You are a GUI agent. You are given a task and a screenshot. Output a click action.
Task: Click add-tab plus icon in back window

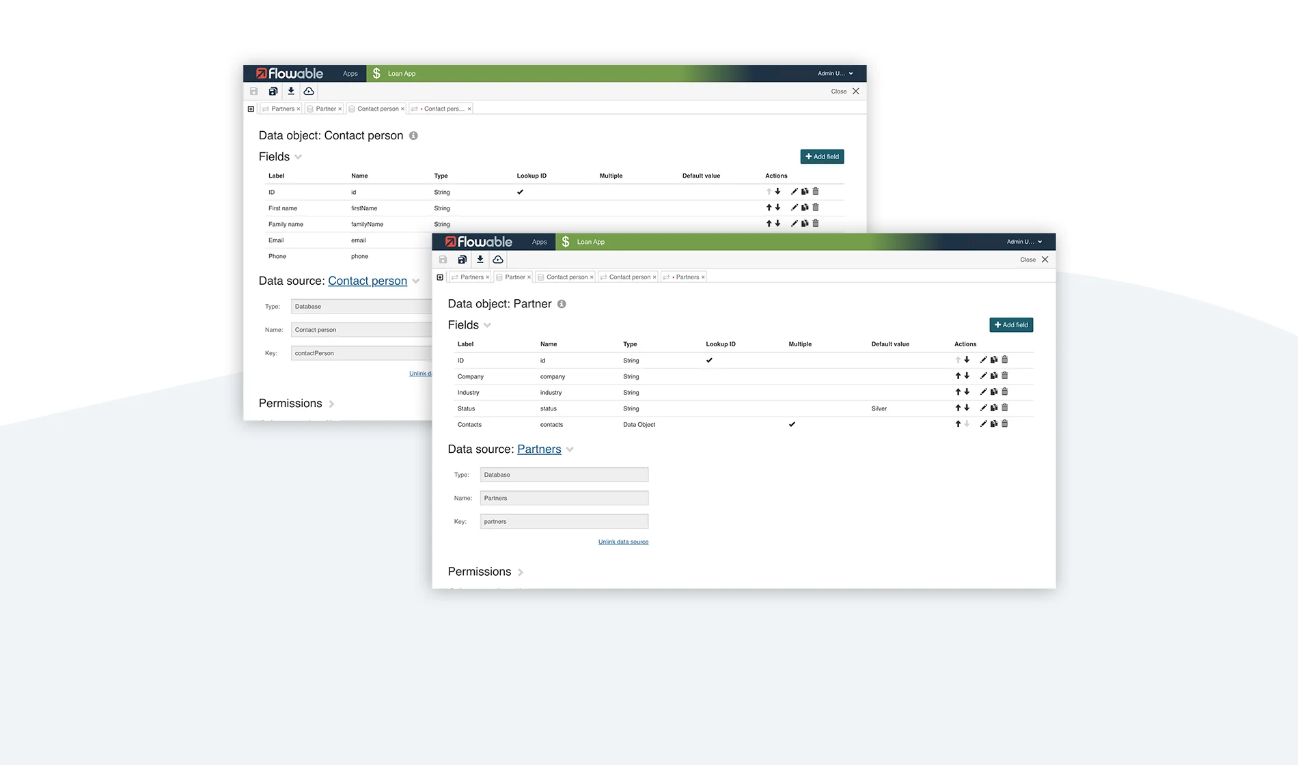(251, 109)
